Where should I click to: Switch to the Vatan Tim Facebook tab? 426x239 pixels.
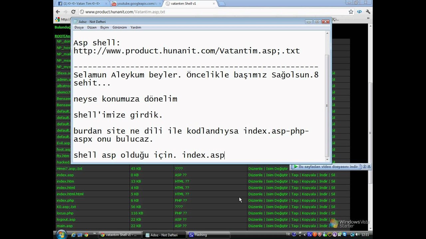pyautogui.click(x=82, y=4)
